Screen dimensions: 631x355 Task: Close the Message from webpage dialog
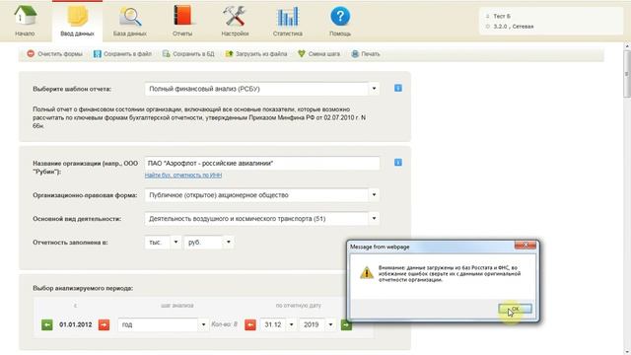[526, 245]
